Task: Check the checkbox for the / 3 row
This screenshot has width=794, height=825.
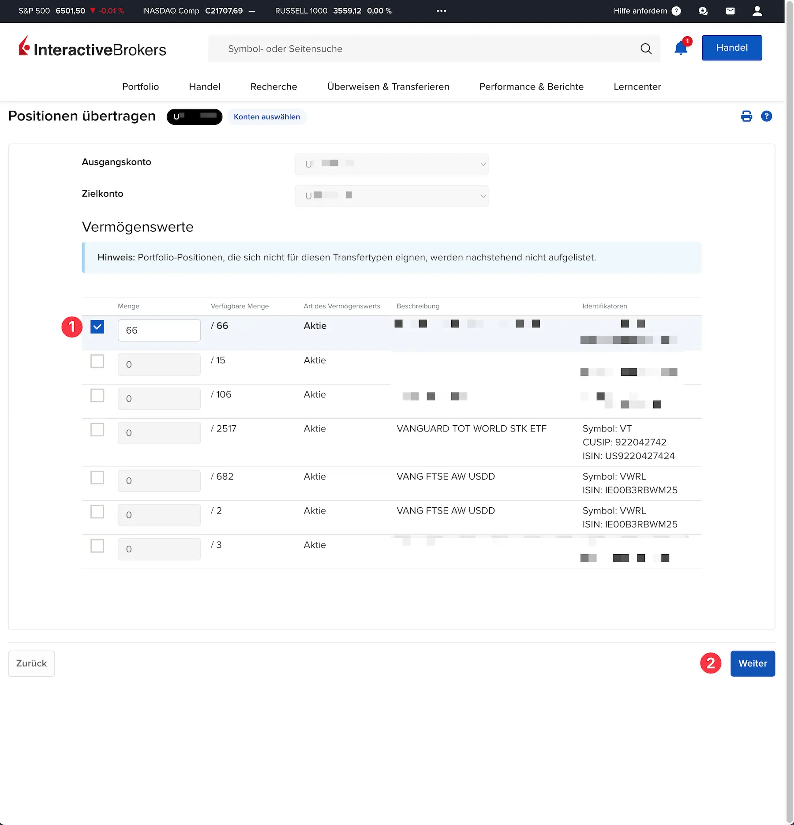Action: [x=97, y=546]
